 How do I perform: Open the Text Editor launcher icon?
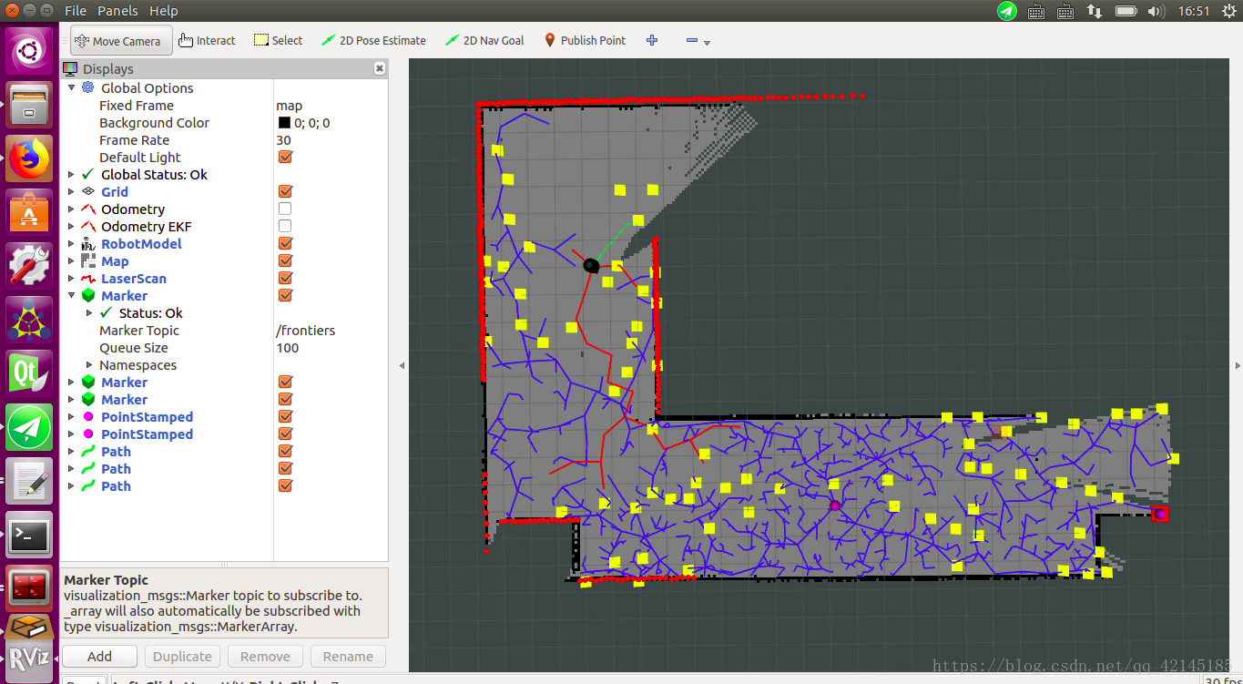point(30,481)
